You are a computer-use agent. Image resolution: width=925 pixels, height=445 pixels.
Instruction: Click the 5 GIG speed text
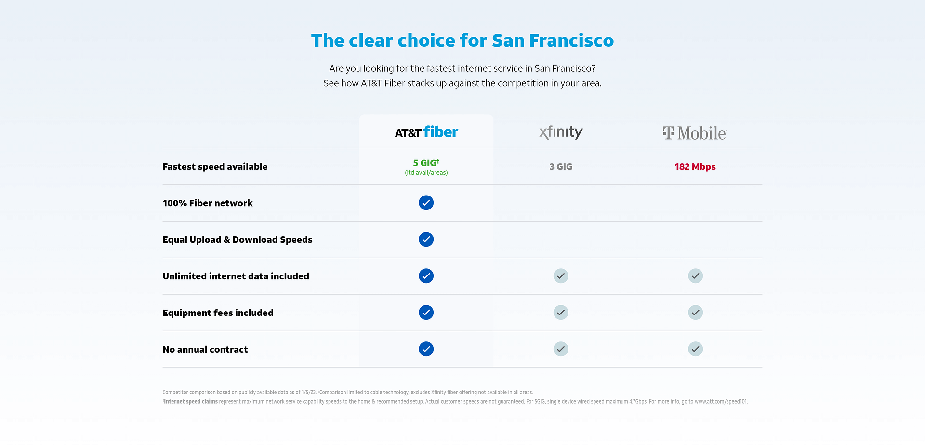(x=425, y=163)
